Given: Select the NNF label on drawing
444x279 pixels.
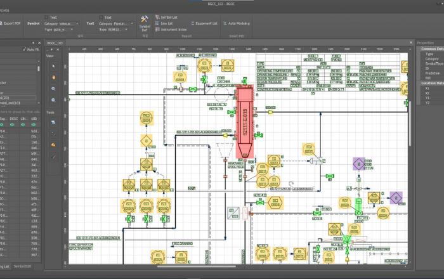Looking at the screenshot, I should (x=192, y=188).
